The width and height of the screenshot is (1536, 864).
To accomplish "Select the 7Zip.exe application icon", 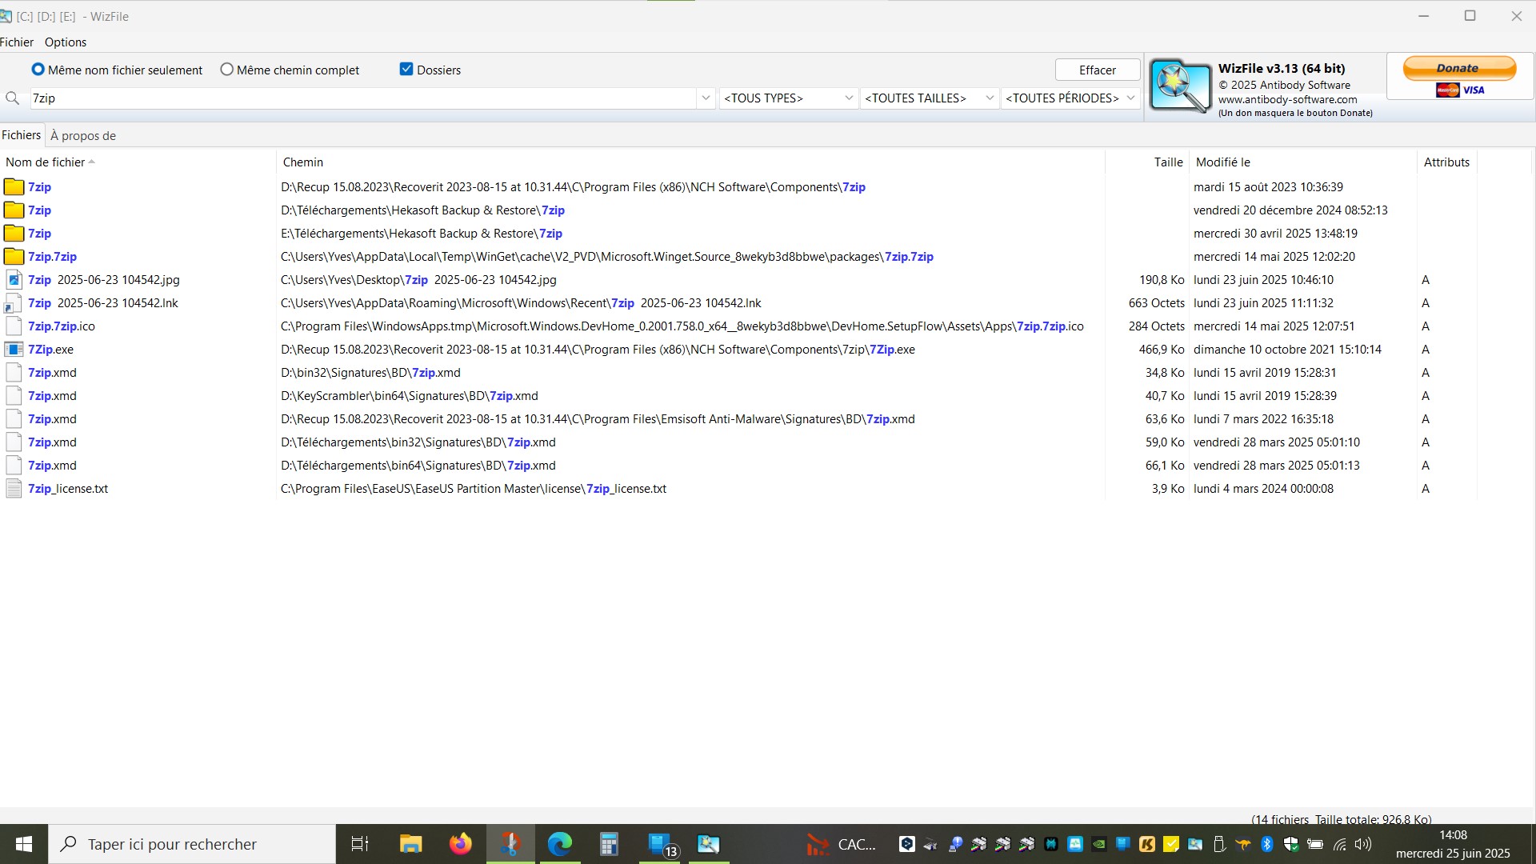I will (x=14, y=350).
